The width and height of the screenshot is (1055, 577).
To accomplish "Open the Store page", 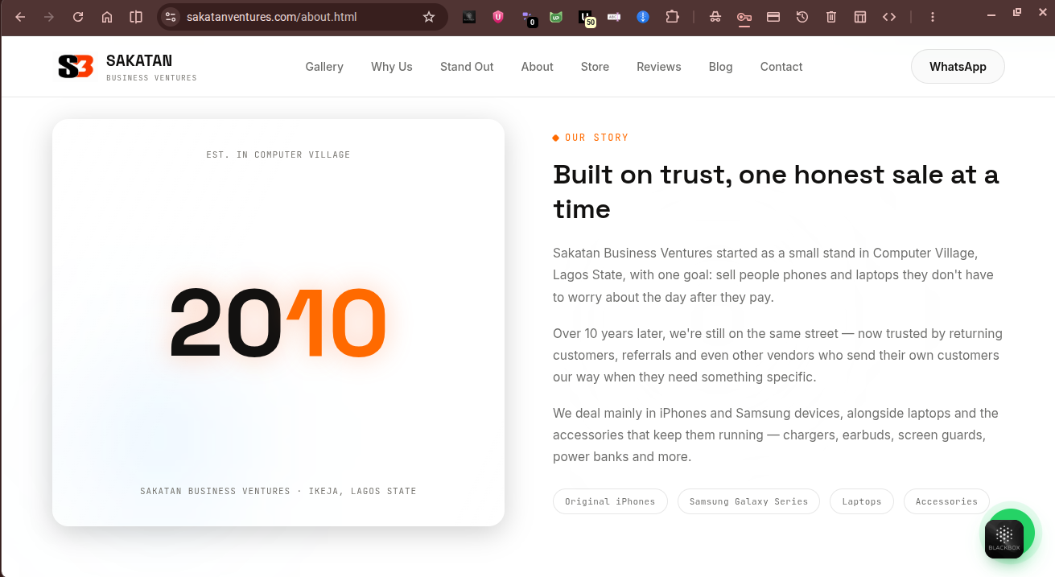I will click(x=595, y=67).
